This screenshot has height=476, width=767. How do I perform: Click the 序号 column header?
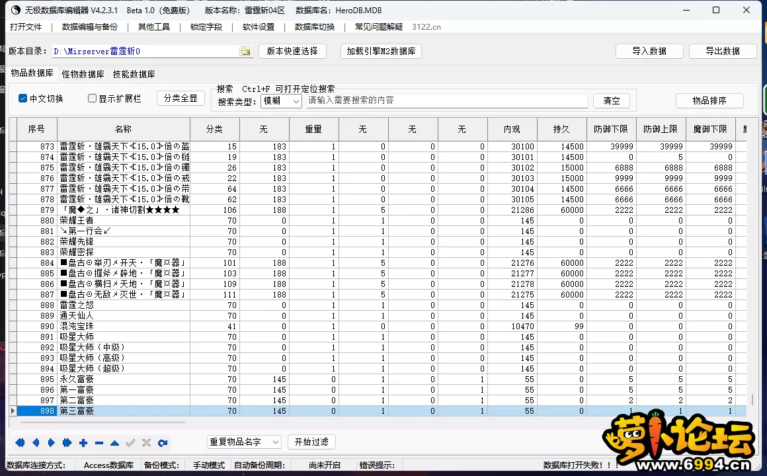[x=36, y=129]
